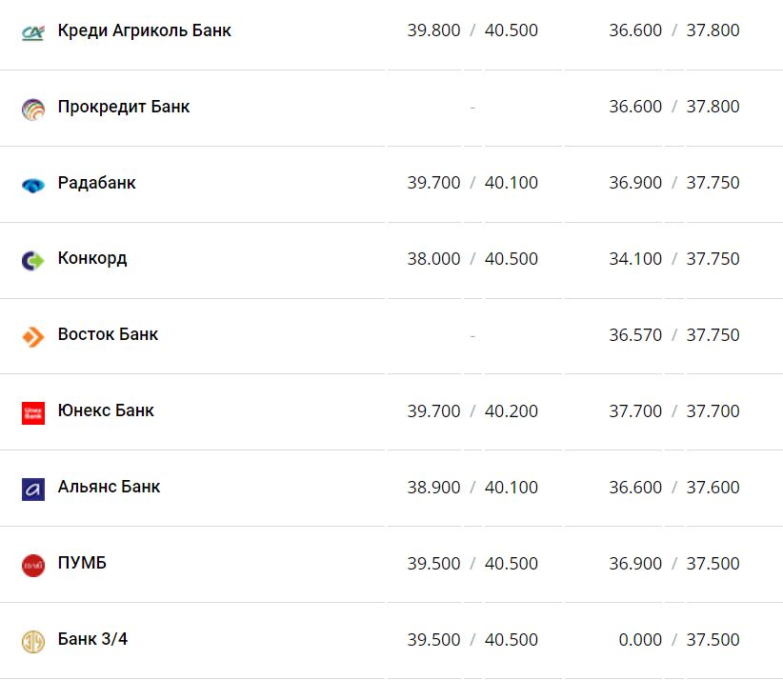
Task: Select the Альянс Банк name
Action: (109, 487)
